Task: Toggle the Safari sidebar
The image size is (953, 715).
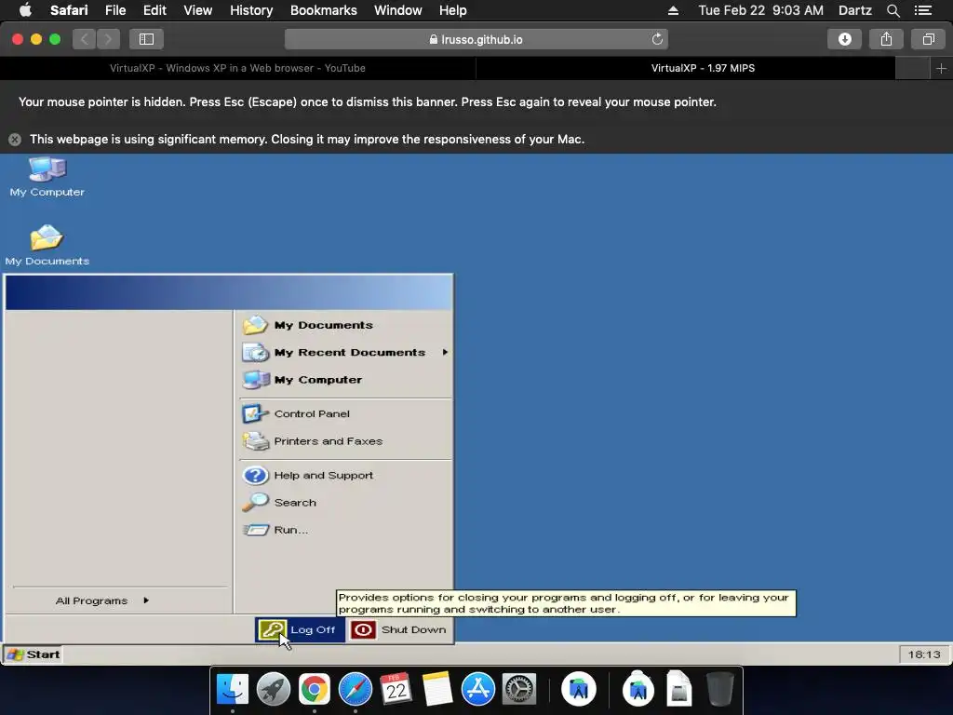Action: pyautogui.click(x=146, y=39)
